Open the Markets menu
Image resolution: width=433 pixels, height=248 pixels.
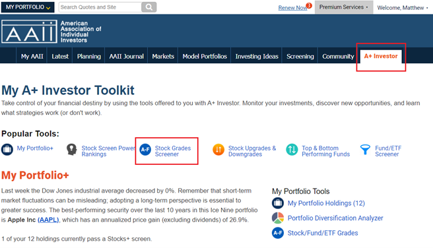pos(163,56)
